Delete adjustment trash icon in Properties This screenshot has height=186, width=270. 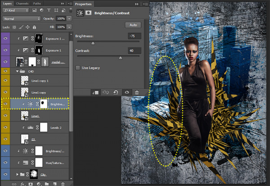tap(137, 92)
